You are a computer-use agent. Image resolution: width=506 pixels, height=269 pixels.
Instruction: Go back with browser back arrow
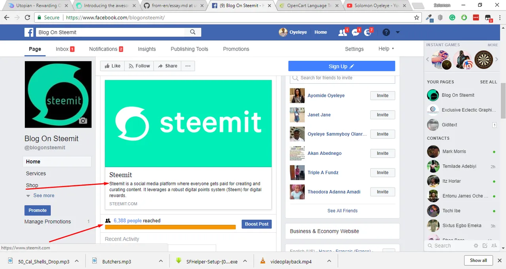pos(7,17)
